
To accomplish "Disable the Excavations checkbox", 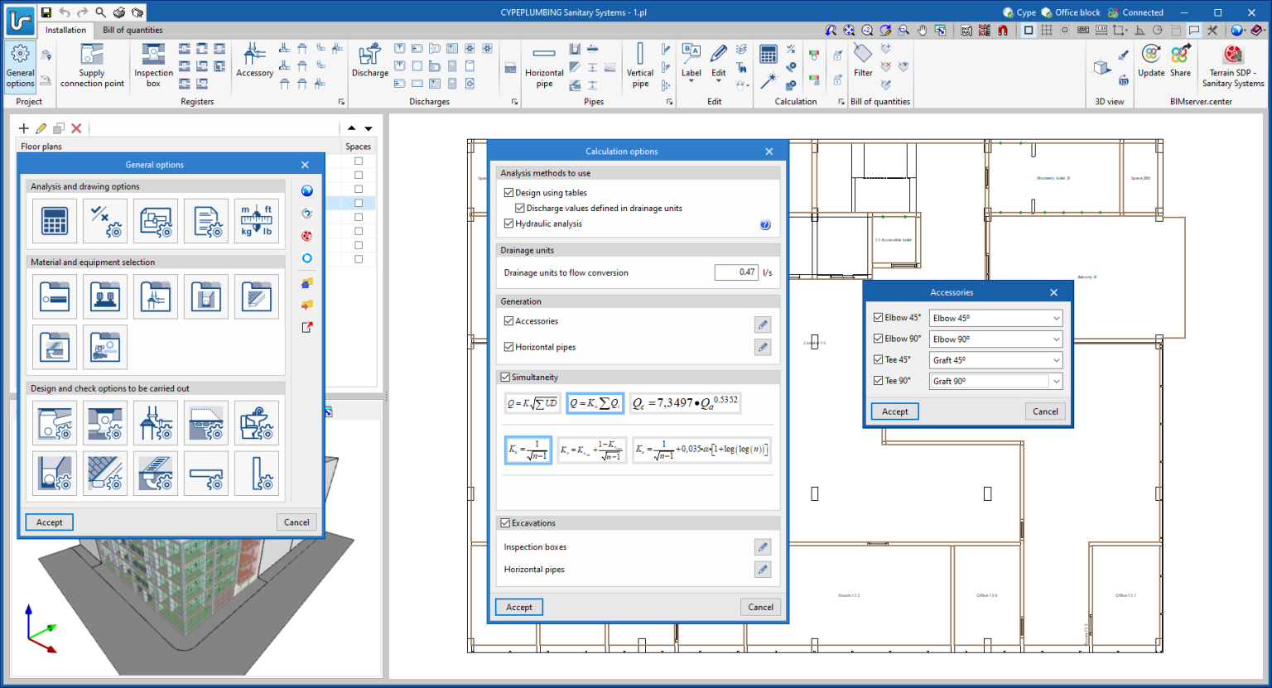I will pos(505,523).
